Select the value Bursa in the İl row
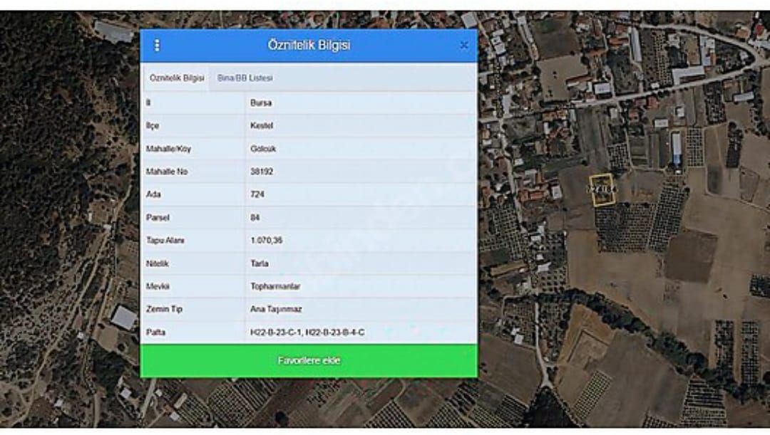 [x=261, y=103]
